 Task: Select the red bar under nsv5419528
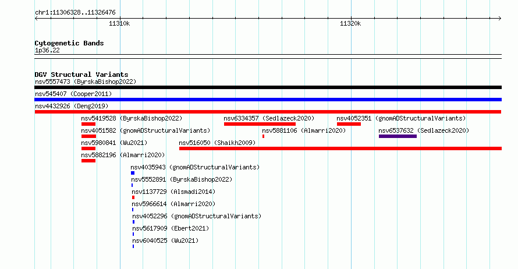[x=88, y=124]
